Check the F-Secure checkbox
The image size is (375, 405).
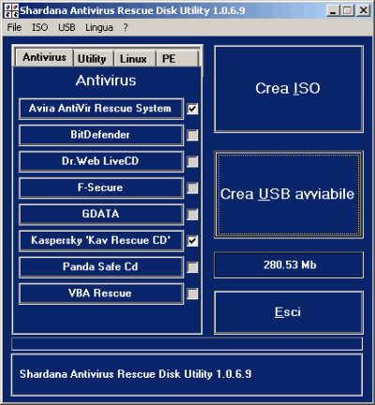(x=192, y=188)
